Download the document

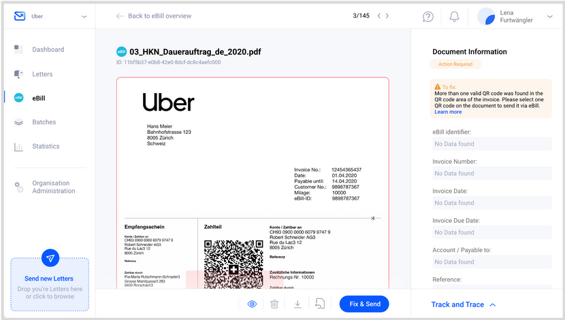coord(297,304)
